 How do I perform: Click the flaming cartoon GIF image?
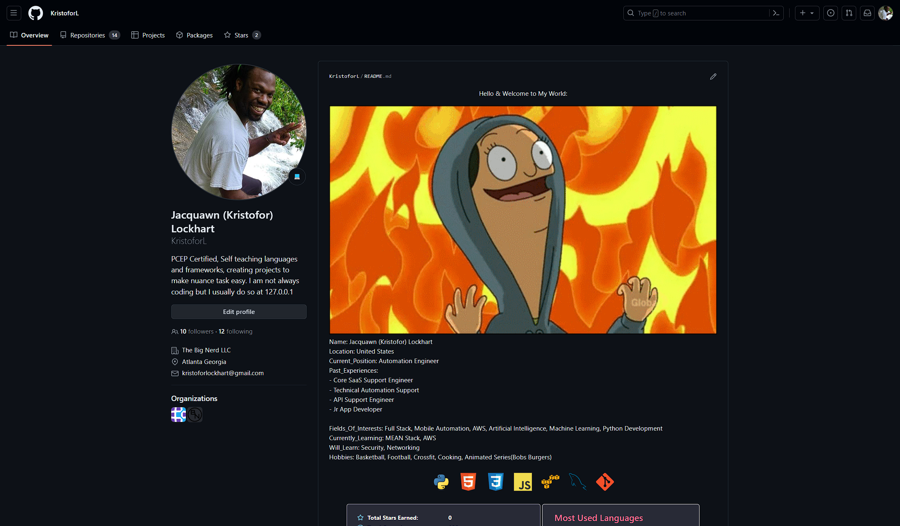point(523,220)
